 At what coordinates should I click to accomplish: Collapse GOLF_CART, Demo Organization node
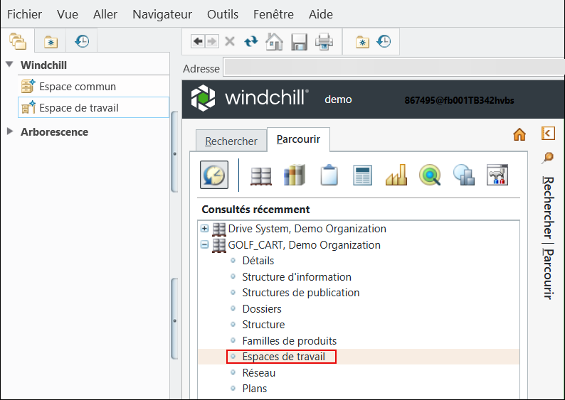pyautogui.click(x=205, y=245)
